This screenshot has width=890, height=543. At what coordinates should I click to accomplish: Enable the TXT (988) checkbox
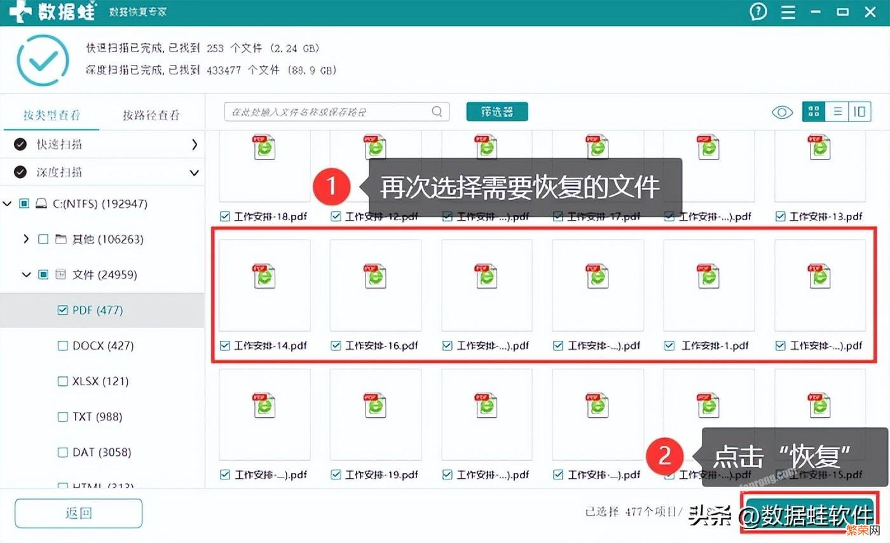62,417
